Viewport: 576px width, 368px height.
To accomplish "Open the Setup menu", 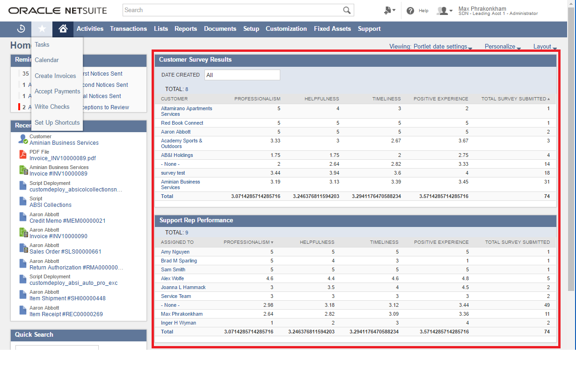I will [251, 29].
